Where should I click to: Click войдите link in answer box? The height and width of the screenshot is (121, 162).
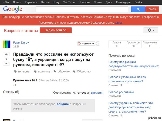coord(63,104)
